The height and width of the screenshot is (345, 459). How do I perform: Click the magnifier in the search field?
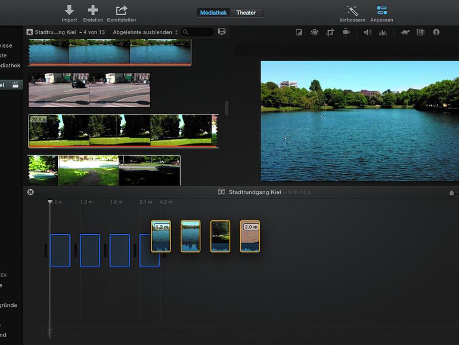tap(186, 32)
